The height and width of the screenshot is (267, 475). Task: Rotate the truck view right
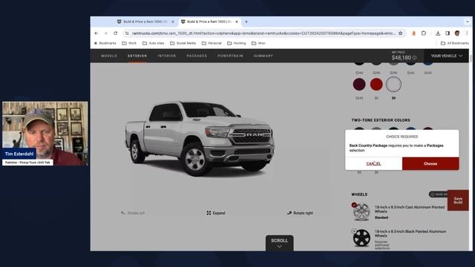tap(300, 213)
